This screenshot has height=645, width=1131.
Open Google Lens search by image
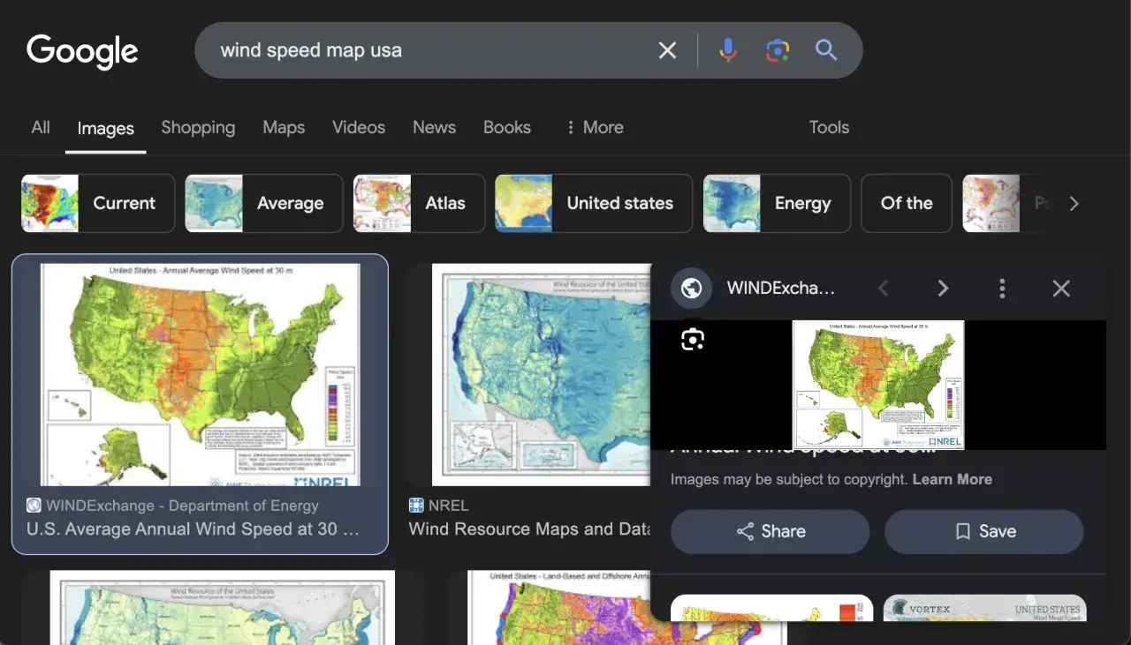point(778,50)
